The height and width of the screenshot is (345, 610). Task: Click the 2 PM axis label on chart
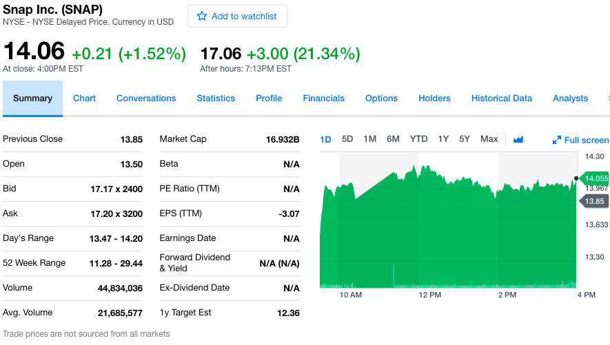coord(507,295)
